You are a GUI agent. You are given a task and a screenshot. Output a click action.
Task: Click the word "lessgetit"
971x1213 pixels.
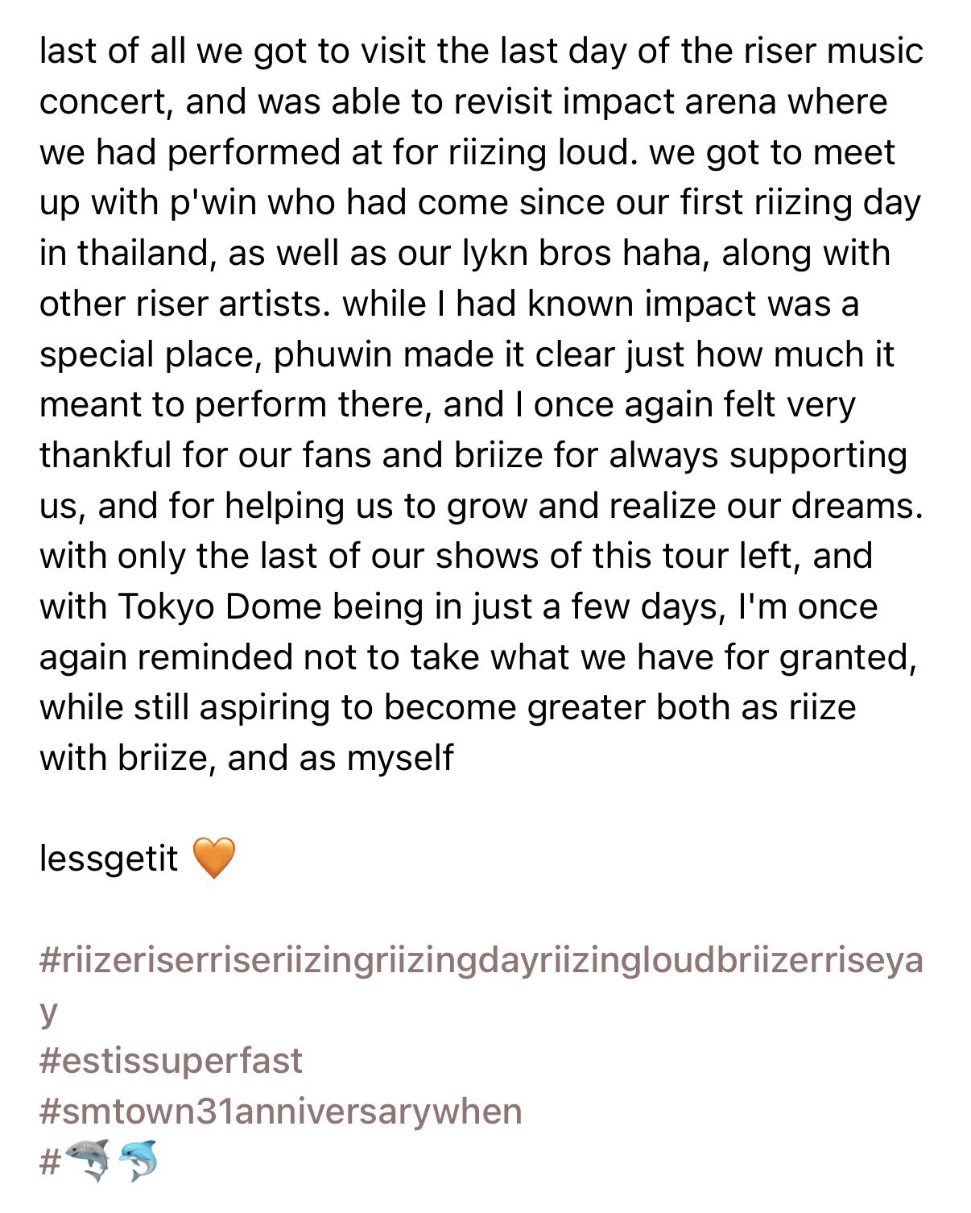pos(109,859)
